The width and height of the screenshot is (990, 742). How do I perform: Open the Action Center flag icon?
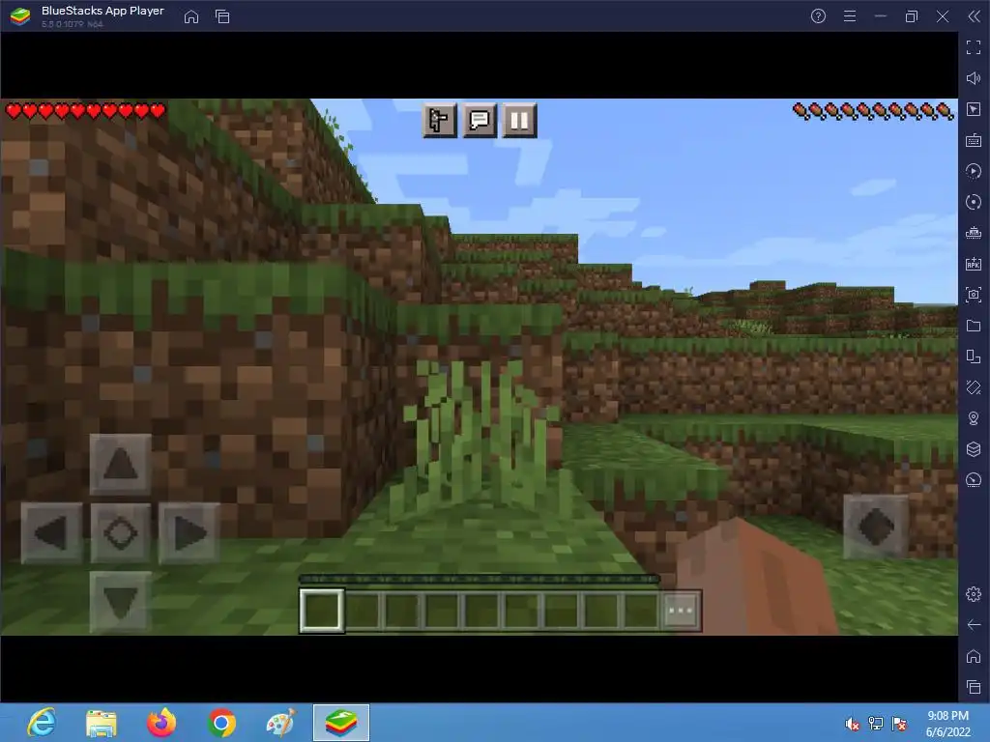(x=899, y=724)
